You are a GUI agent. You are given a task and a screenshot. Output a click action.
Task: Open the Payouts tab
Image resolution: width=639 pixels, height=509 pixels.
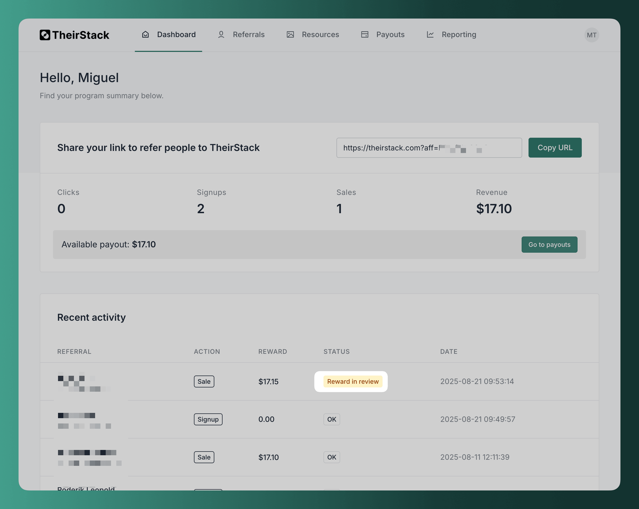click(x=390, y=35)
